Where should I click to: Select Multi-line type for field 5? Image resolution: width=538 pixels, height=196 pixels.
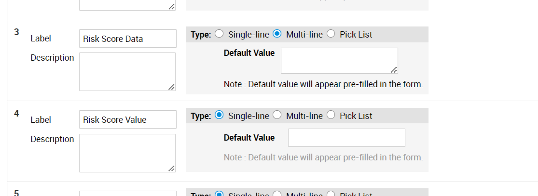[x=277, y=194]
